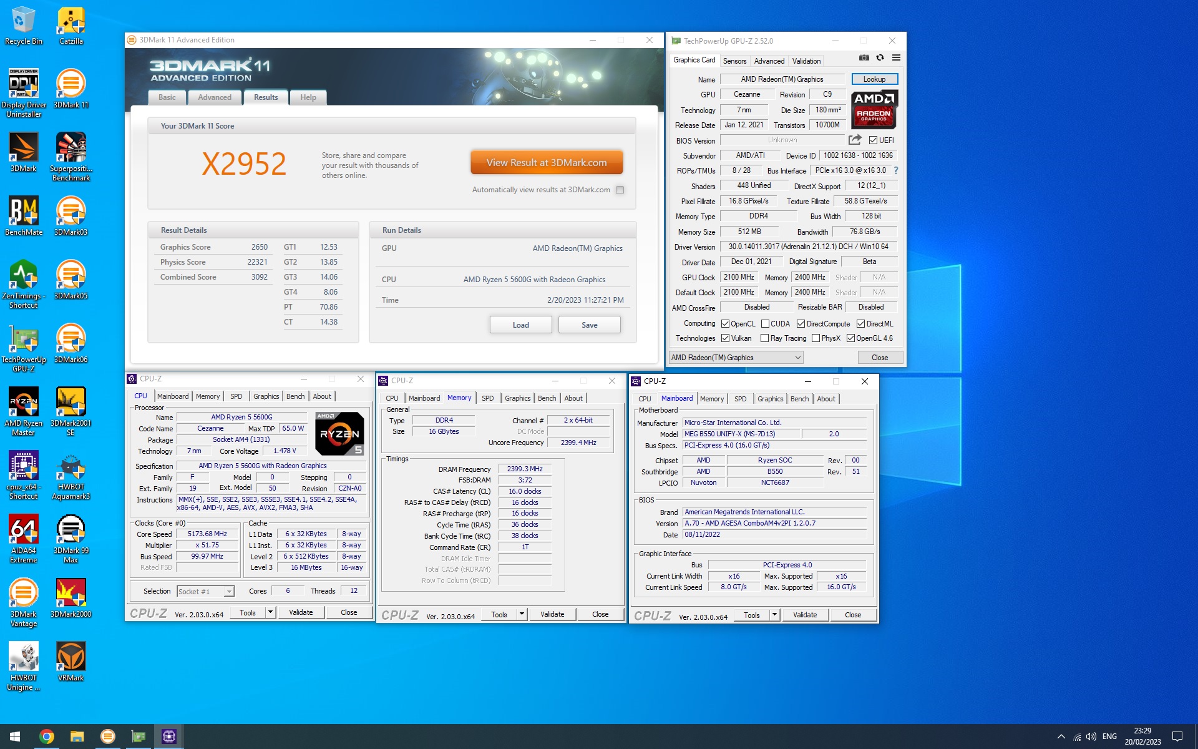Screen dimensions: 1198x749
Task: Open Socket #1 selection dropdown in CPU-Z
Action: tap(205, 591)
